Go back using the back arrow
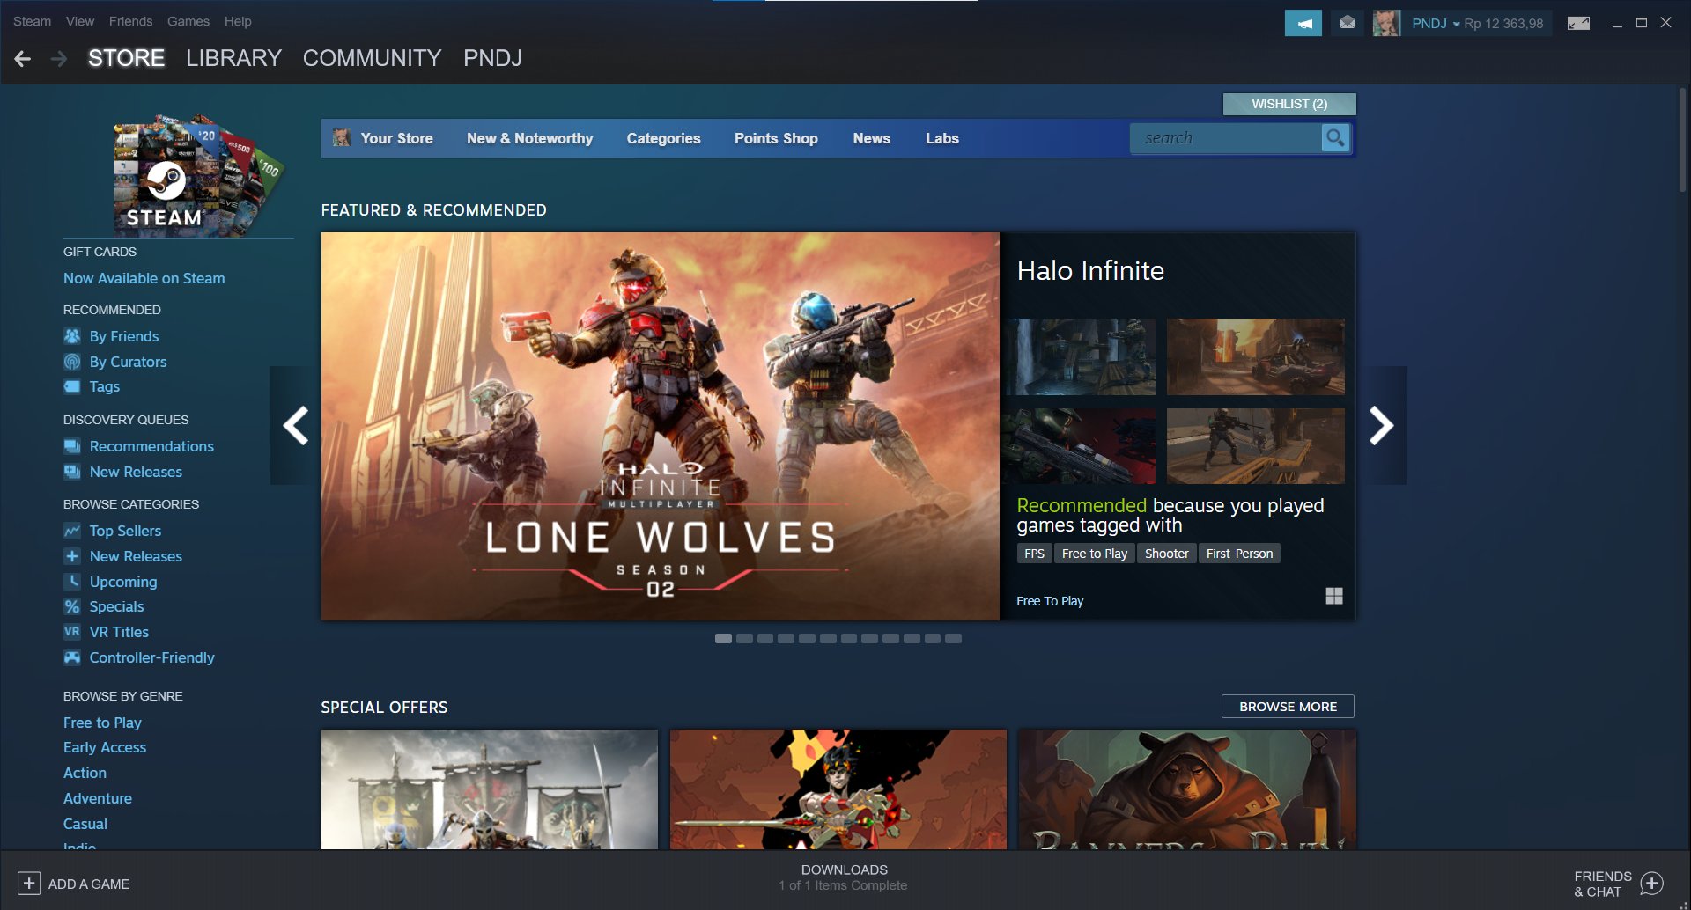Viewport: 1691px width, 910px height. [23, 59]
